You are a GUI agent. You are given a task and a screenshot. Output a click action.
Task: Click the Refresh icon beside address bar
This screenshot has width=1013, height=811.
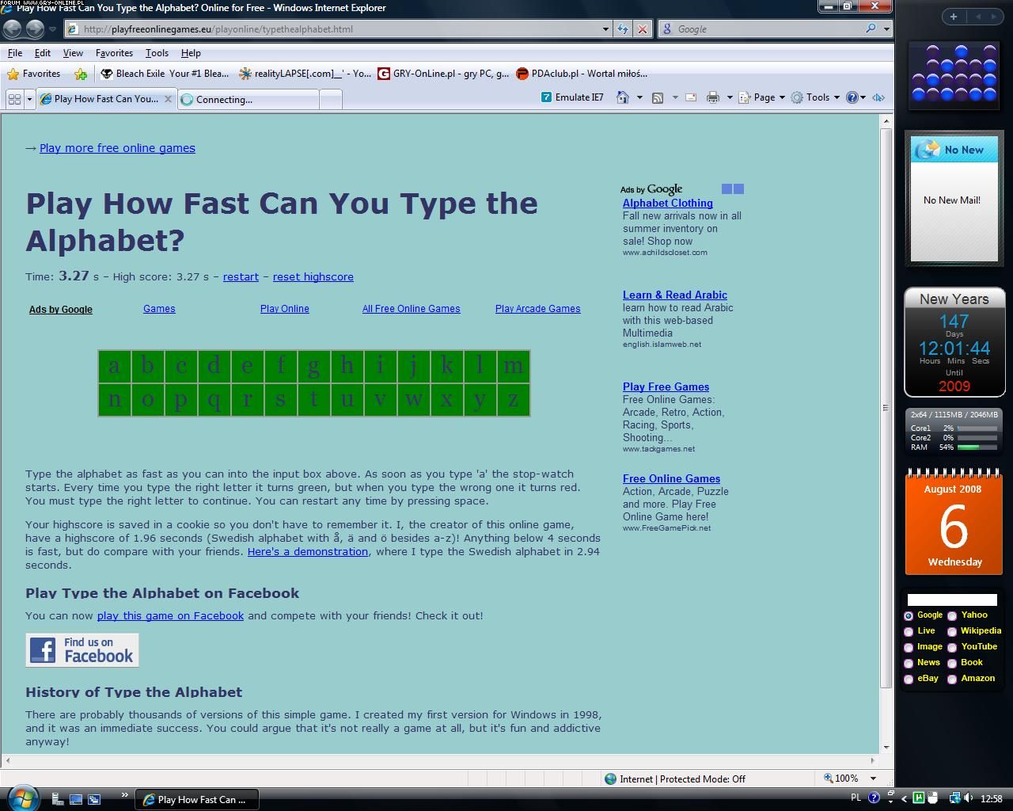click(623, 29)
